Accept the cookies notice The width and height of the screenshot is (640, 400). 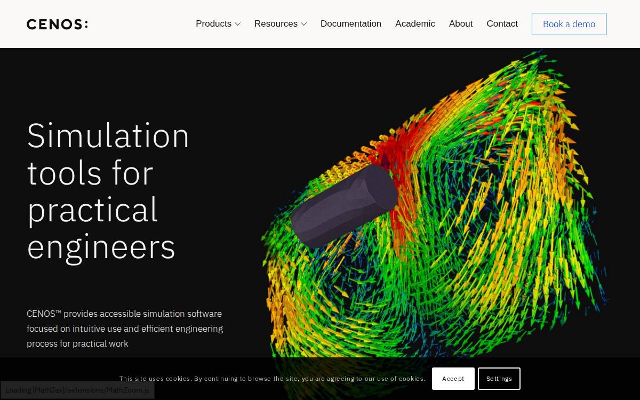453,379
